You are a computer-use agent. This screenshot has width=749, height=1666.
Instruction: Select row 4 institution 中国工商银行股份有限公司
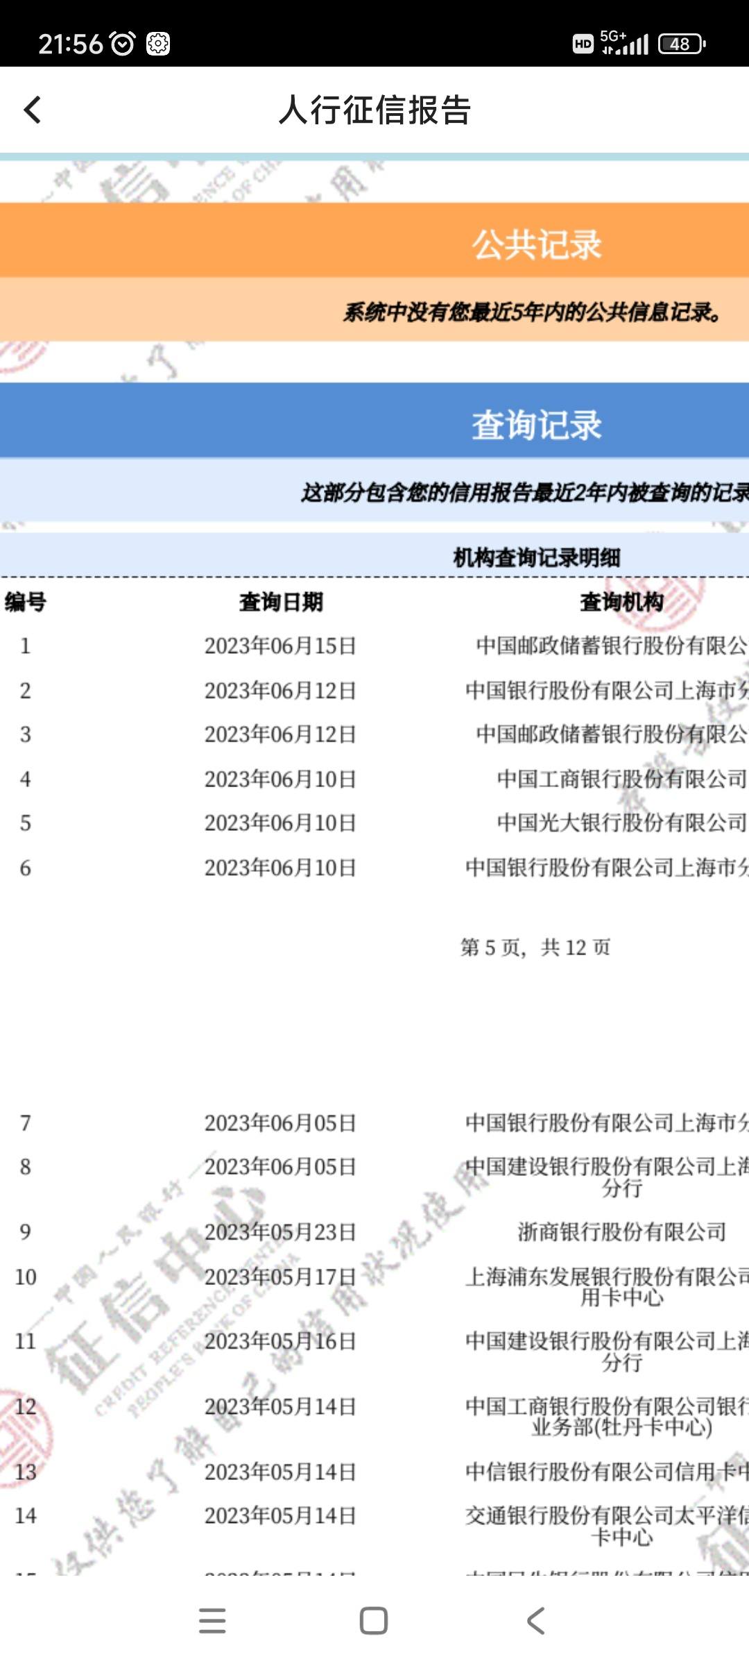(622, 779)
